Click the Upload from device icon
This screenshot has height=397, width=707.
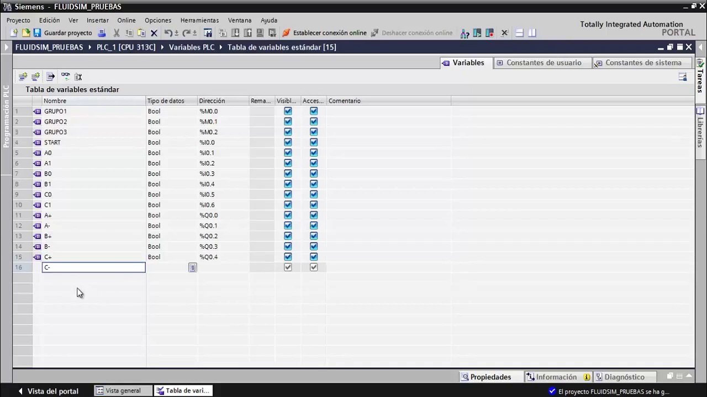247,33
